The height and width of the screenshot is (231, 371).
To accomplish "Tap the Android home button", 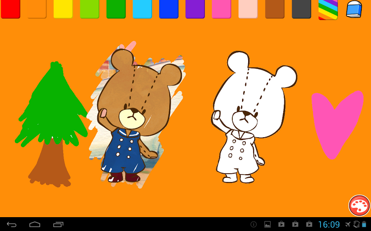I will [35, 225].
